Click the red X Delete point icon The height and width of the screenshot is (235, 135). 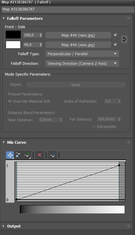[x=40, y=155]
